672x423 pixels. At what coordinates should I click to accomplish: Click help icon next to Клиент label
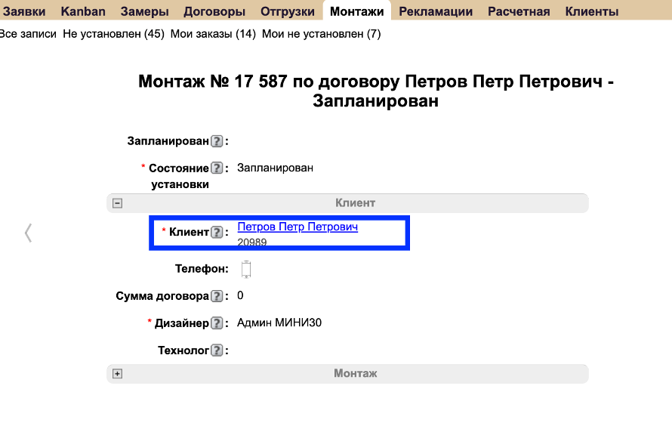[x=217, y=233]
